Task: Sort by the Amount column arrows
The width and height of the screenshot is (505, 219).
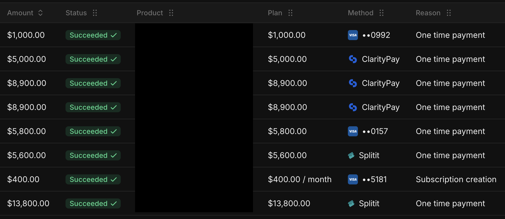Action: 40,13
